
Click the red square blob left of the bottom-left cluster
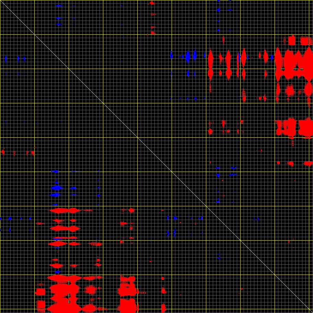pos(40,292)
